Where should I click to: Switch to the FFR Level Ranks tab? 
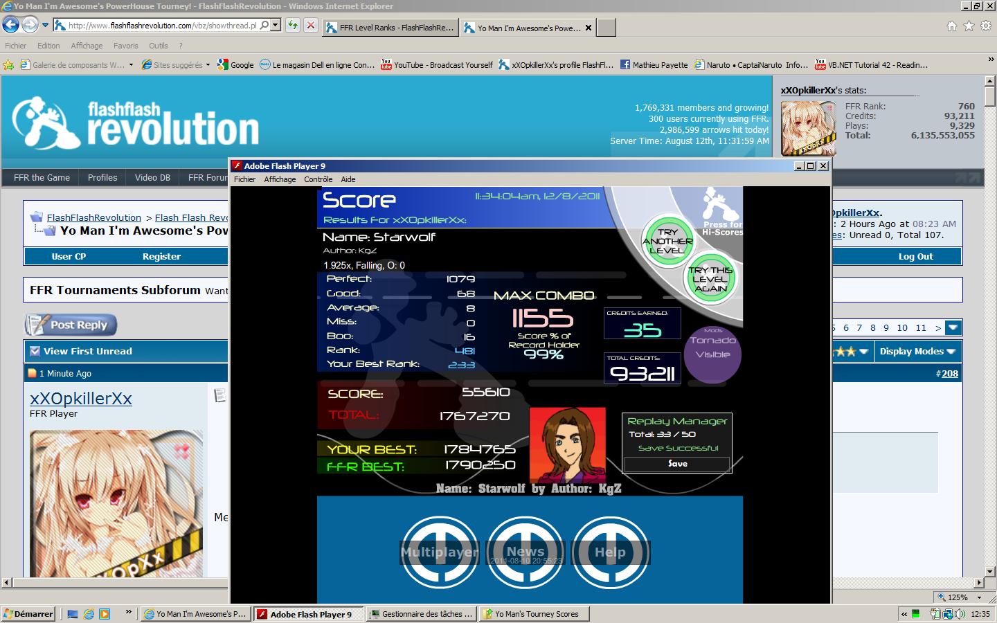tap(390, 28)
